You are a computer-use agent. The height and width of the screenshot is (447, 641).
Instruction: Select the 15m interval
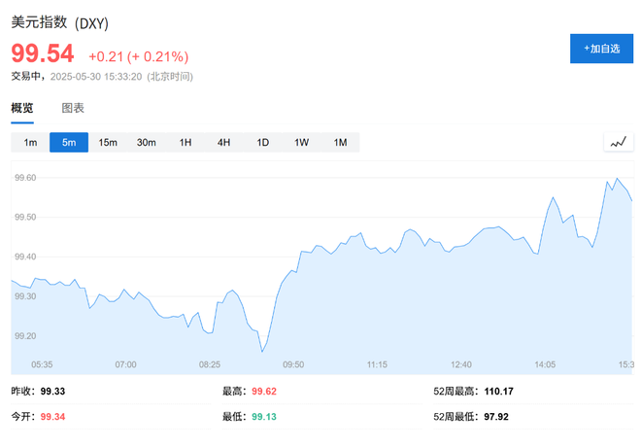(108, 142)
